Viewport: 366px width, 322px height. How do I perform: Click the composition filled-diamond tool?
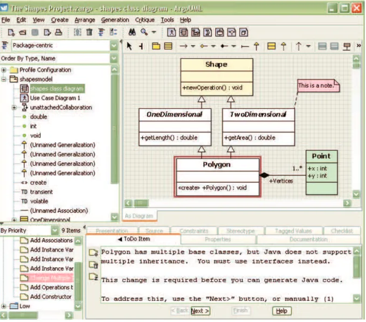[x=224, y=46]
